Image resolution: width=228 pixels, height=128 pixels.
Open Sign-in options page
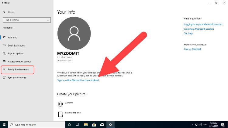(16, 53)
